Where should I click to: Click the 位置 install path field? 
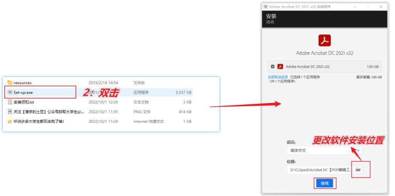[320, 169]
